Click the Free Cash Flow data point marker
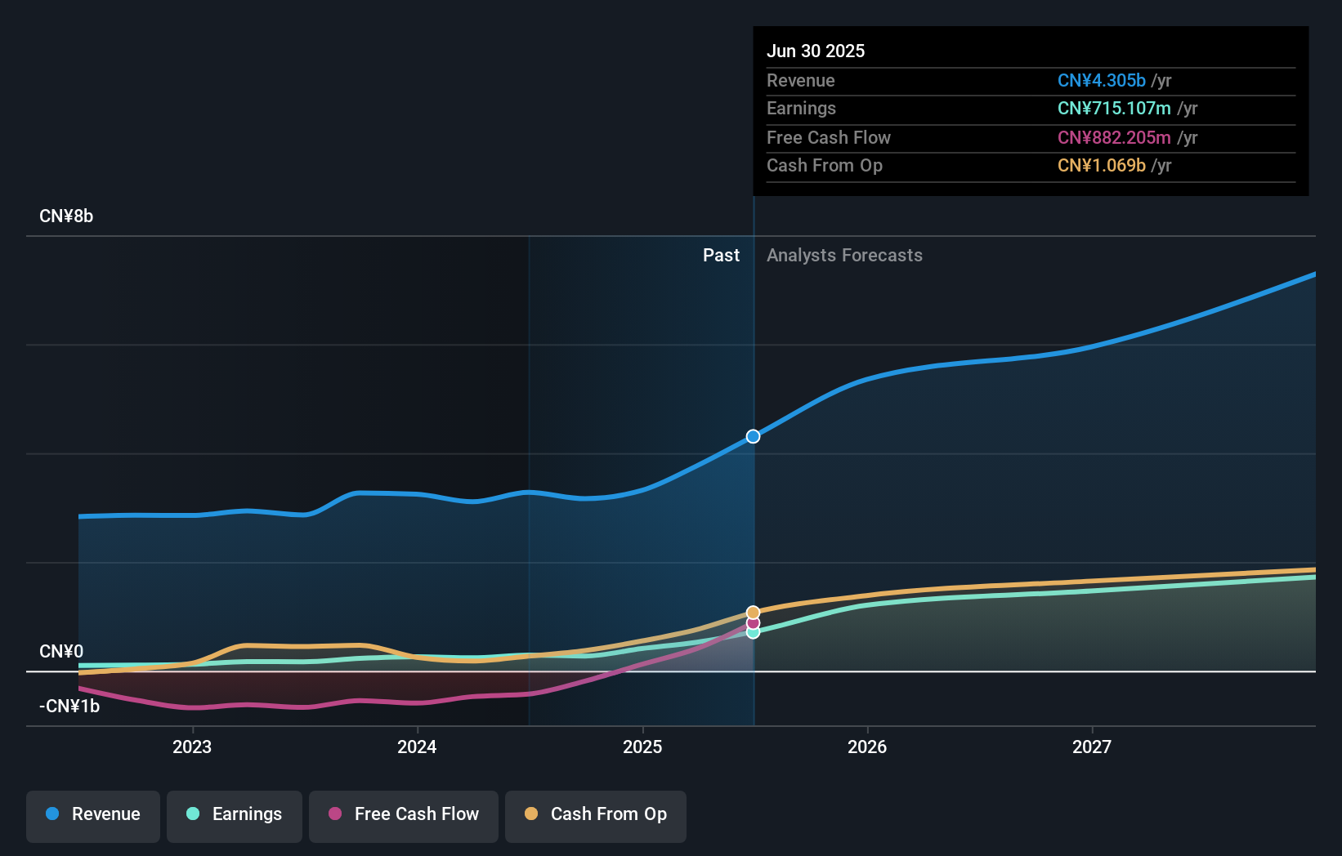The image size is (1342, 856). 754,623
